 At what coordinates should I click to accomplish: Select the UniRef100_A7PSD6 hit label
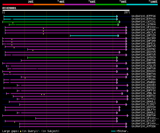pyautogui.click(x=143, y=126)
